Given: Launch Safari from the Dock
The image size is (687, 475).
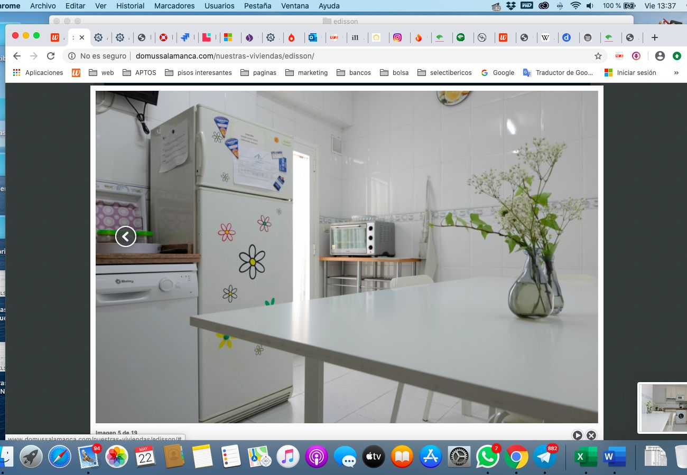Looking at the screenshot, I should click(x=60, y=456).
